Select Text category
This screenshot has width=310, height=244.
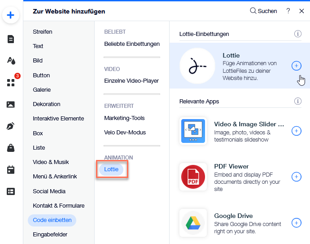coord(38,46)
